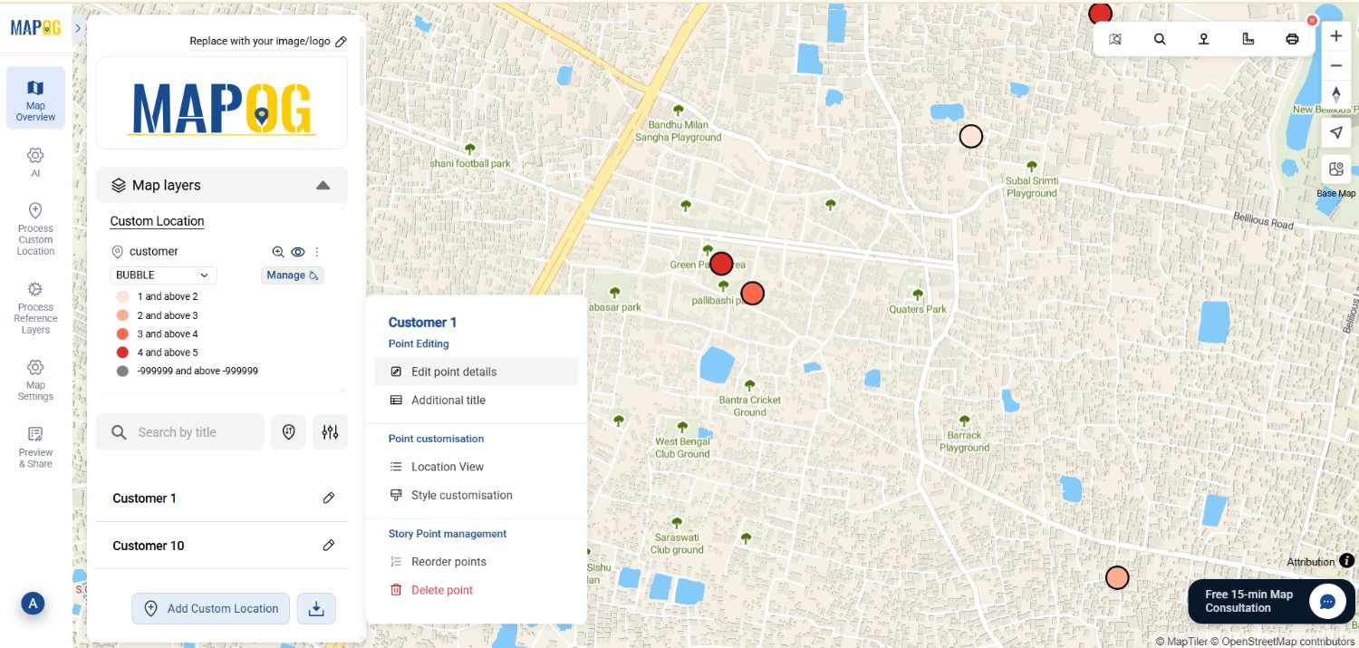The image size is (1359, 648).
Task: Open the Base Map selector
Action: (x=1336, y=169)
